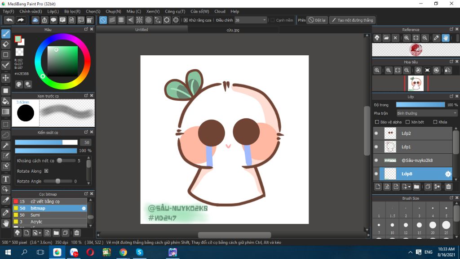
Task: Pick the Text tool
Action: click(6, 179)
